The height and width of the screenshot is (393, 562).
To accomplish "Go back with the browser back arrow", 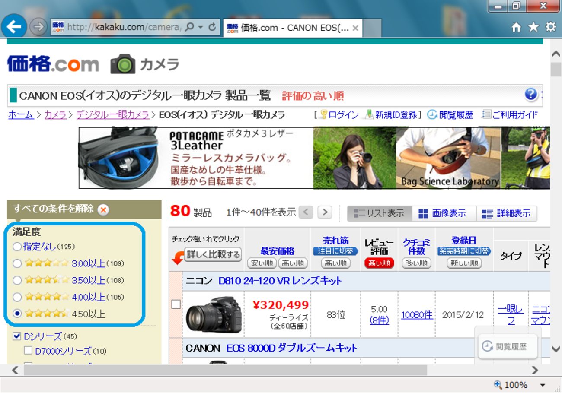I will (14, 27).
